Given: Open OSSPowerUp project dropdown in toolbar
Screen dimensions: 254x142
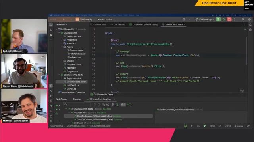Looking at the screenshot, I should (x=85, y=19).
